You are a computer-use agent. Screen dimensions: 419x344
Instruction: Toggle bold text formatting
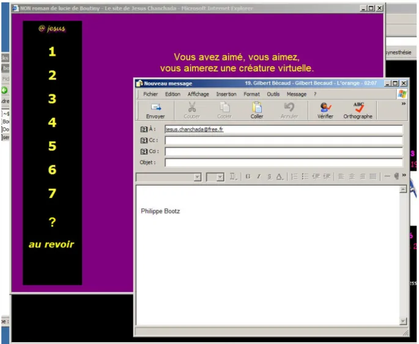point(248,177)
